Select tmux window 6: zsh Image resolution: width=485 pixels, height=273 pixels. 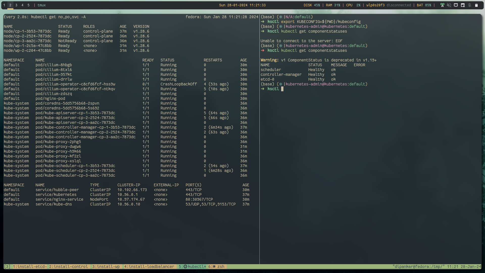(216, 267)
